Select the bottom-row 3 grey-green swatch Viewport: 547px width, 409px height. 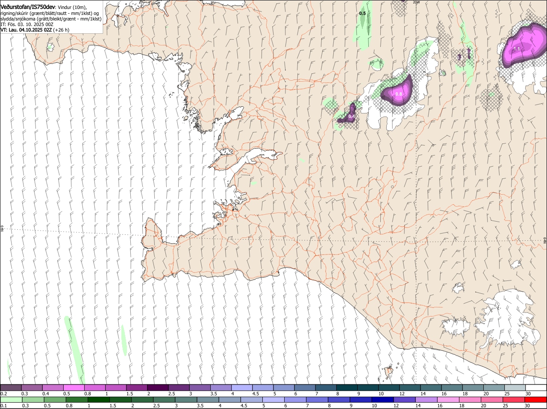[x=186, y=400]
